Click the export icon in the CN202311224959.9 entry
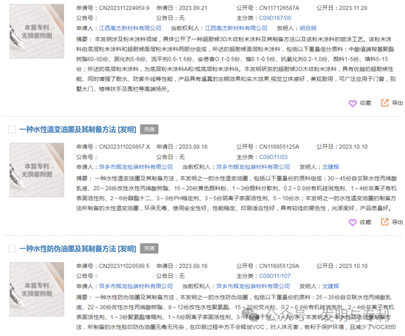405x336 pixels. (385, 103)
